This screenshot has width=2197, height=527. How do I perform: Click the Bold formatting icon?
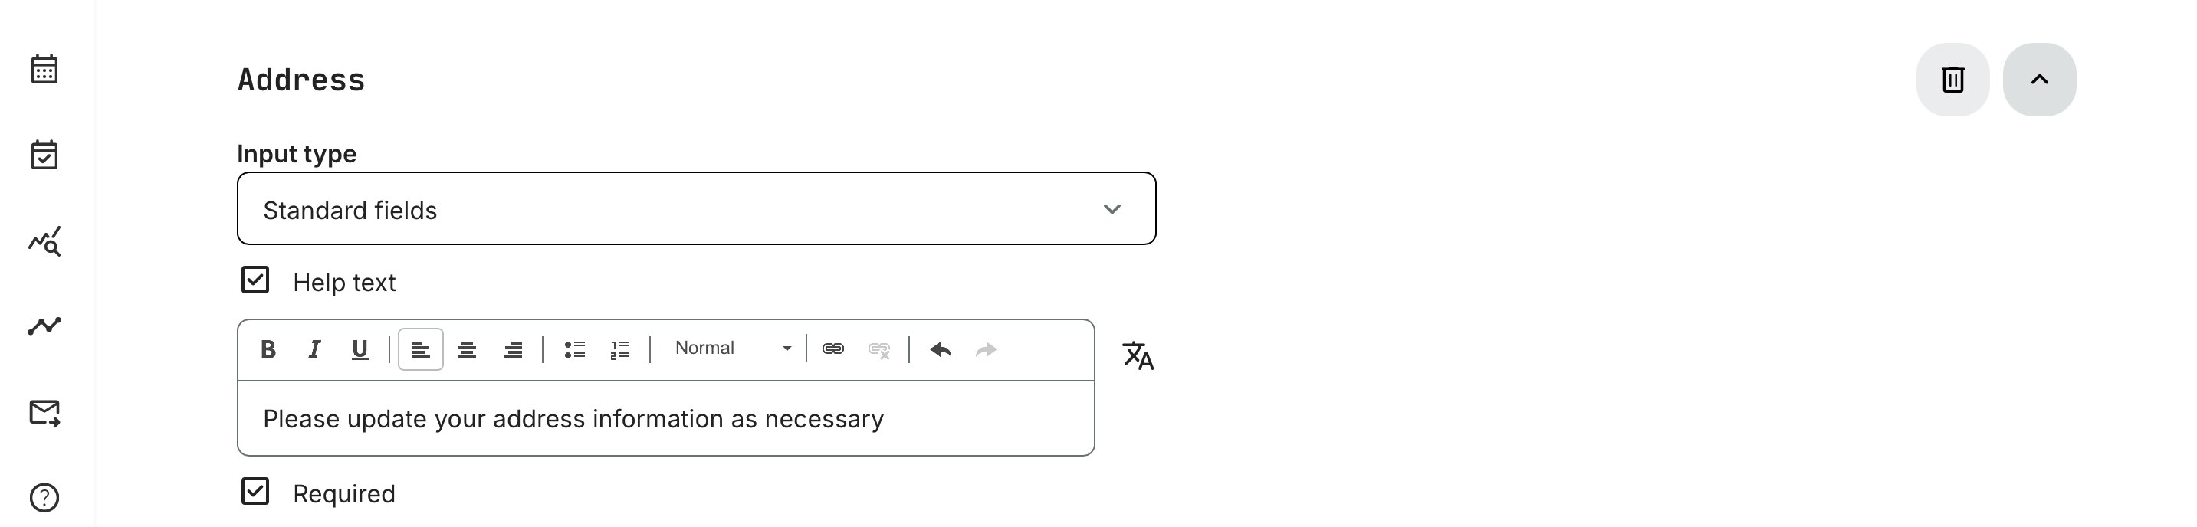[x=268, y=349]
